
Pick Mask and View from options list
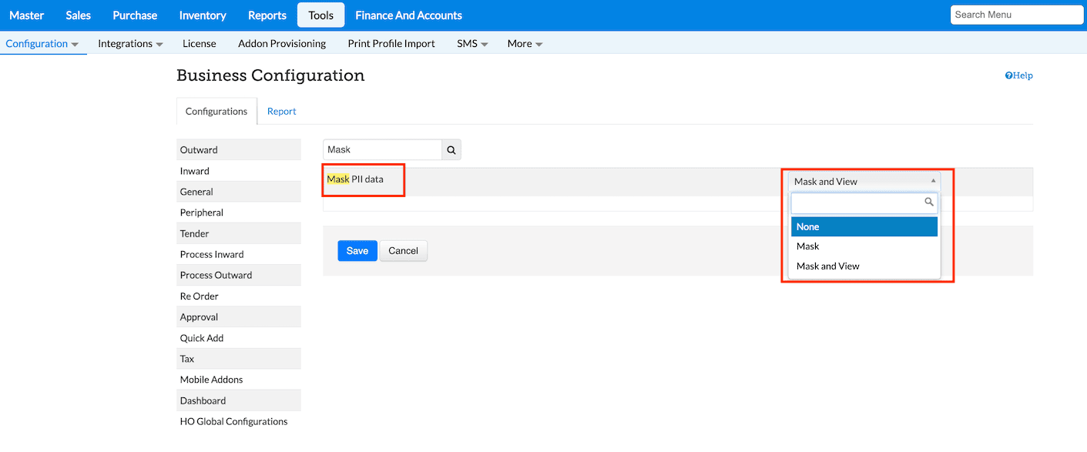point(864,266)
